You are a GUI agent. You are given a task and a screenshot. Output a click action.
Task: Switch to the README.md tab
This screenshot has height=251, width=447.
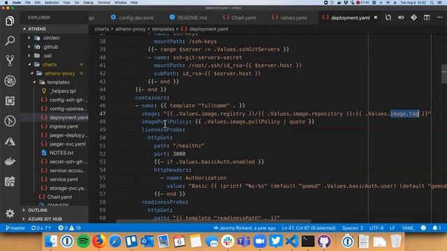pyautogui.click(x=188, y=17)
